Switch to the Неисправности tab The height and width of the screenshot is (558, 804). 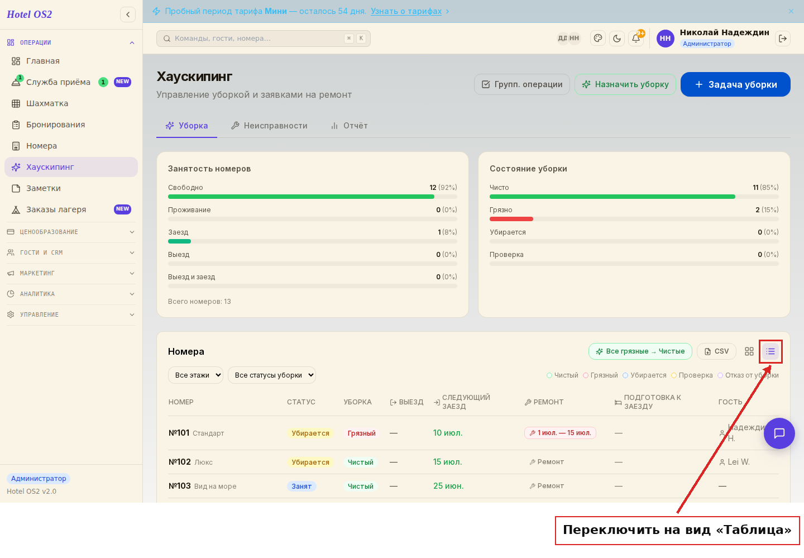click(x=269, y=126)
